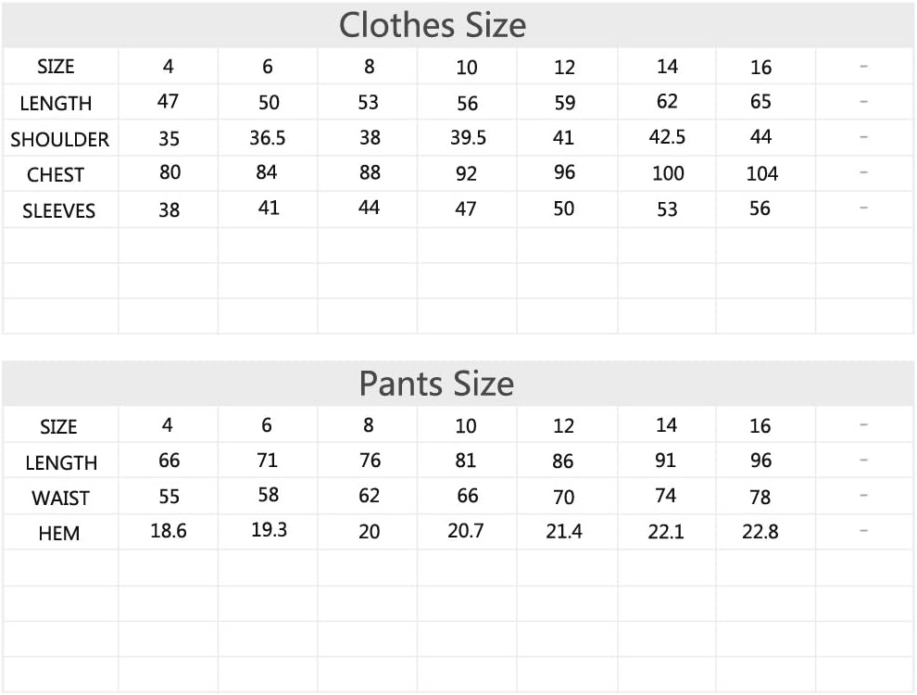
Task: Click waist value 74 for size 14
Action: pos(666,496)
